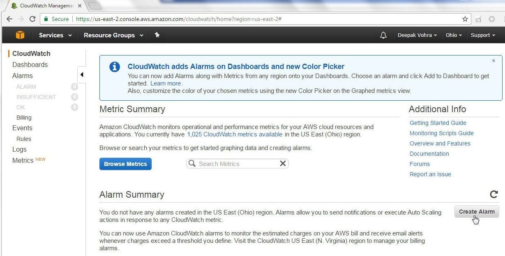Viewport: 505px width, 256px height.
Task: Open 1,025 CloudWatch metrics available link
Action: tap(235, 134)
